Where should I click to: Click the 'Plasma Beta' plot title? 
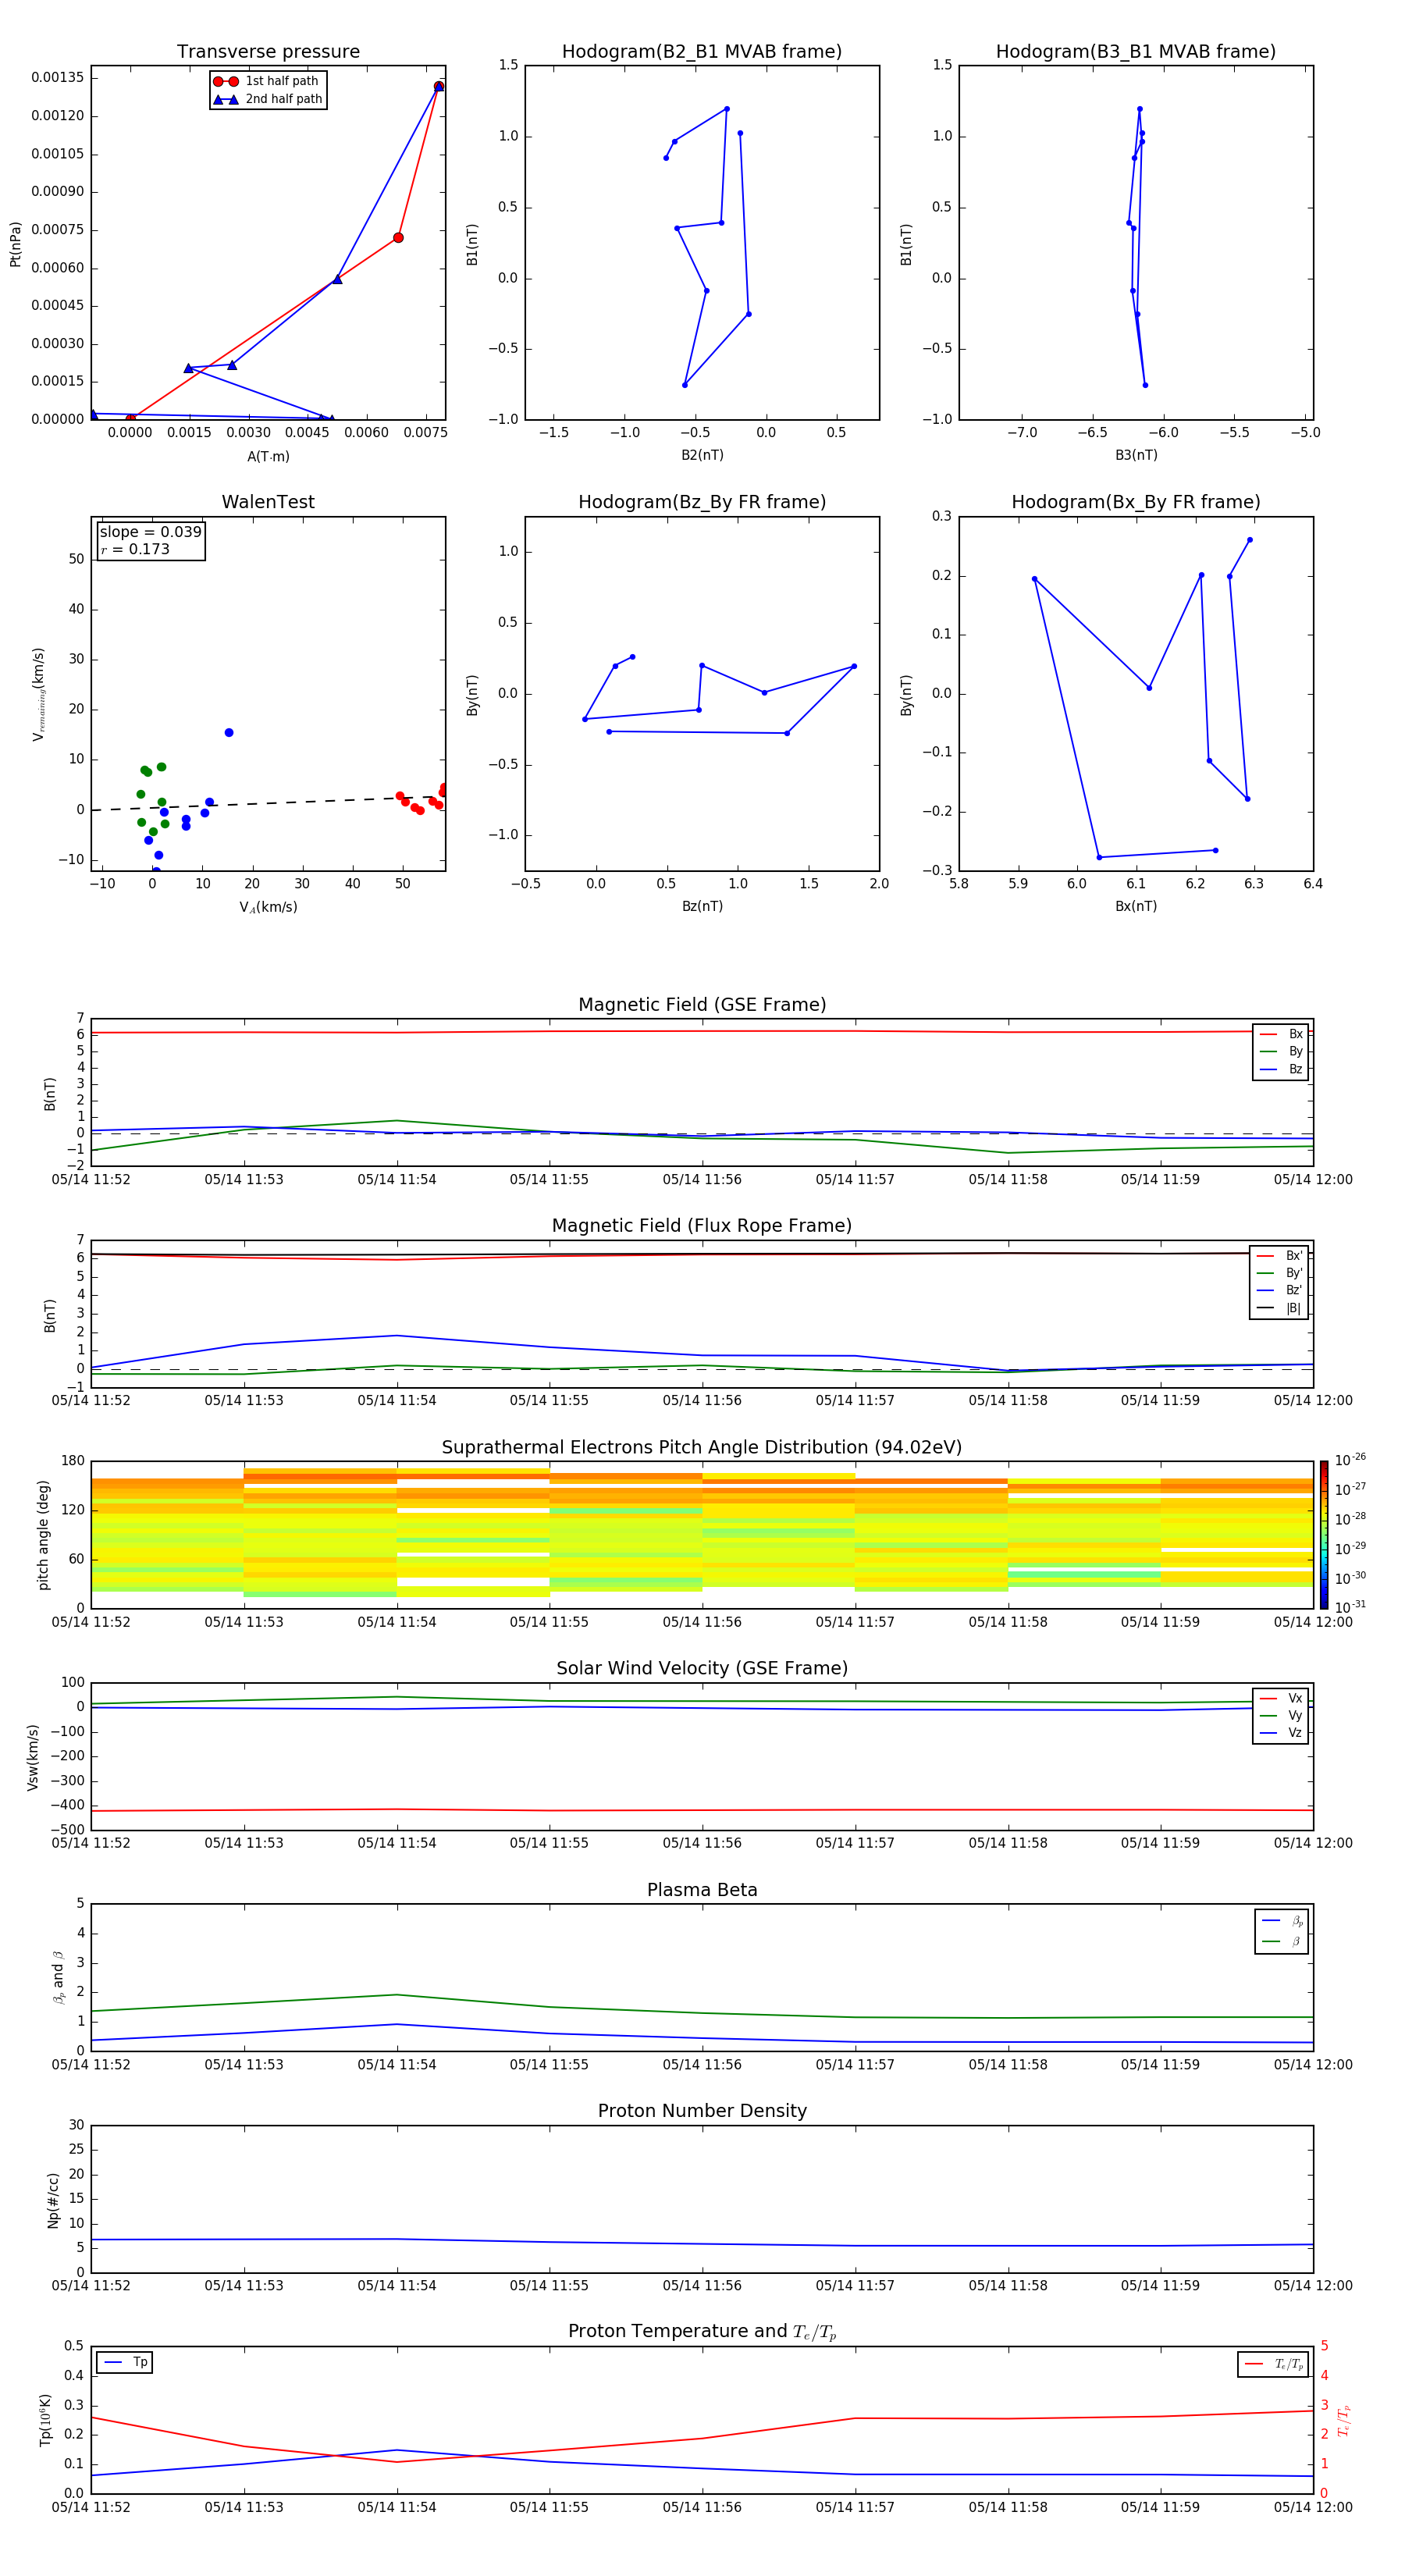pyautogui.click(x=702, y=1890)
